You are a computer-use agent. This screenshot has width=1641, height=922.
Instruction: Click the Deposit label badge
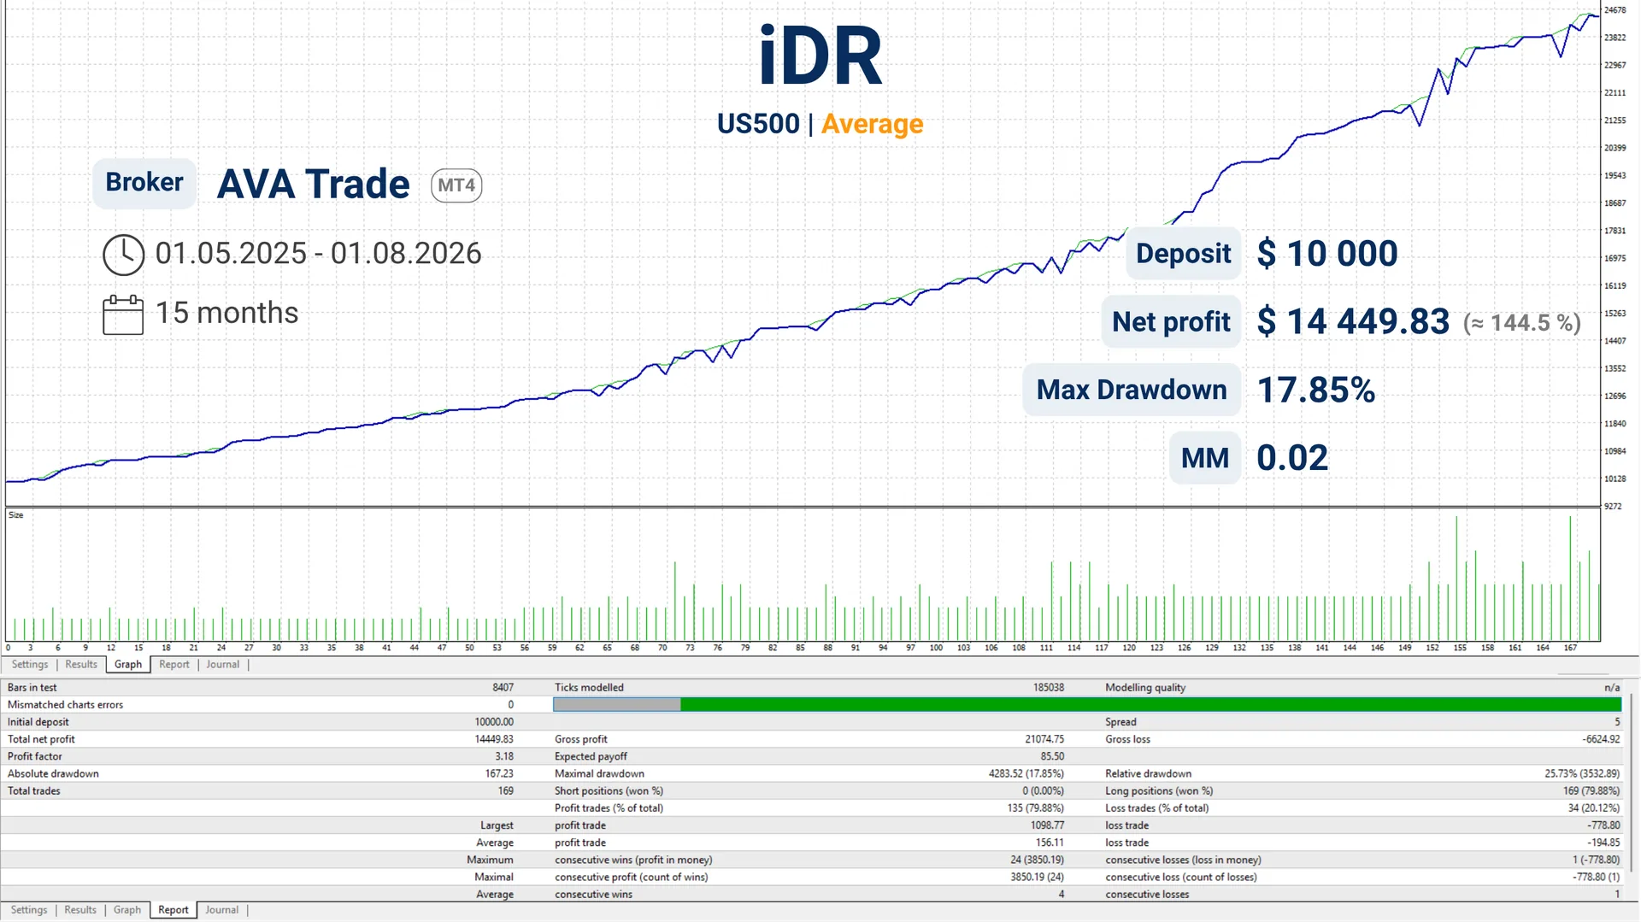coord(1183,254)
